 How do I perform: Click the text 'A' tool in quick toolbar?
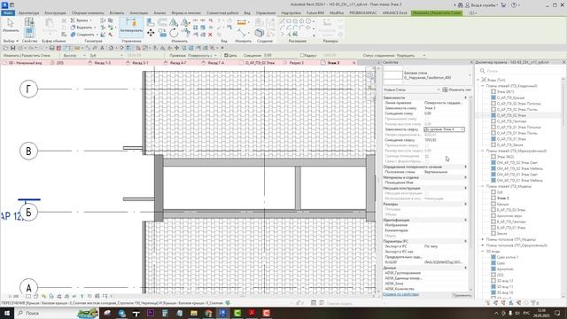point(103,48)
